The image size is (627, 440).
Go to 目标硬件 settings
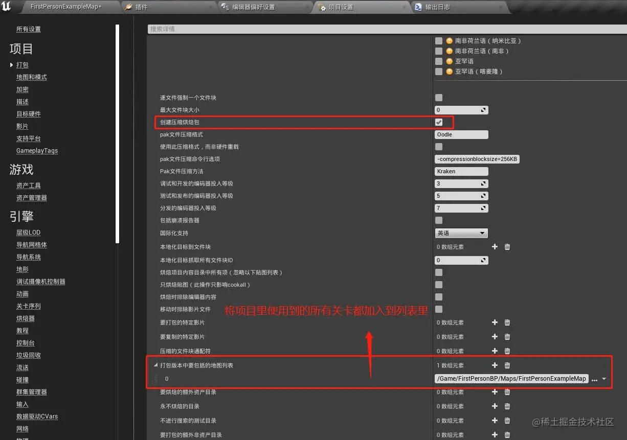tap(29, 114)
